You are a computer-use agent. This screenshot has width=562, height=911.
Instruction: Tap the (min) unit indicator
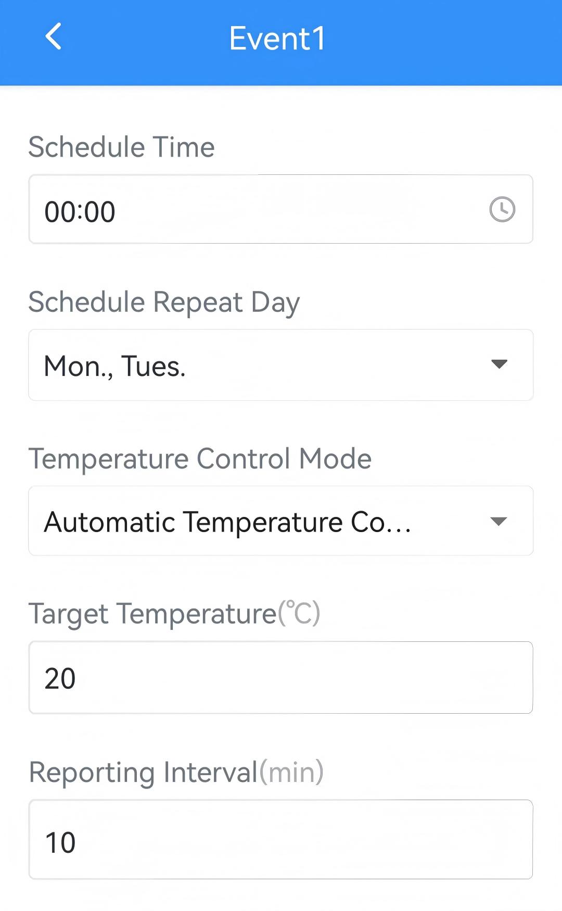(291, 772)
